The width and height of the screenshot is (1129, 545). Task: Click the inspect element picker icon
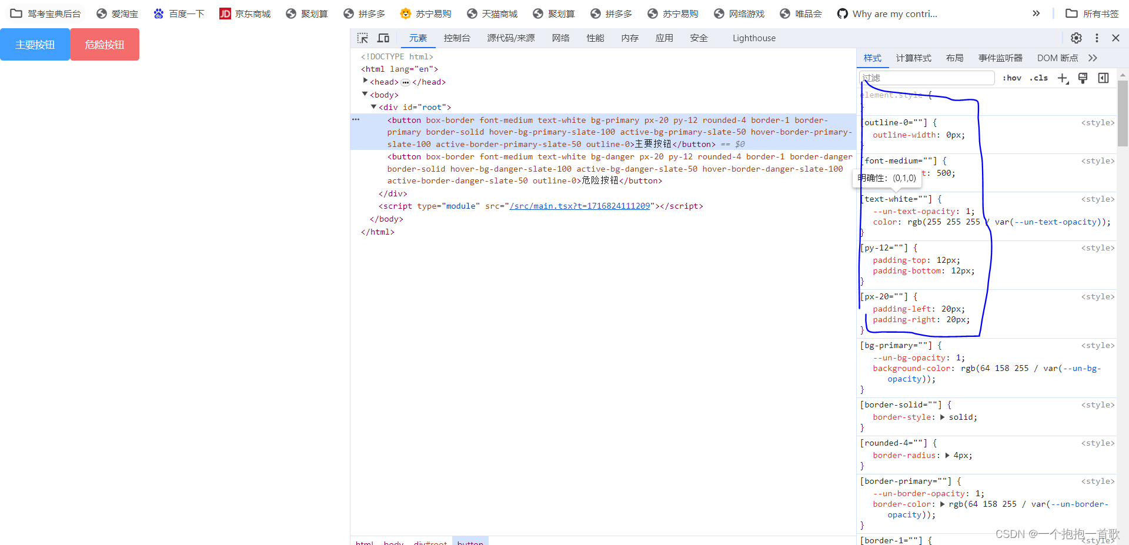362,38
